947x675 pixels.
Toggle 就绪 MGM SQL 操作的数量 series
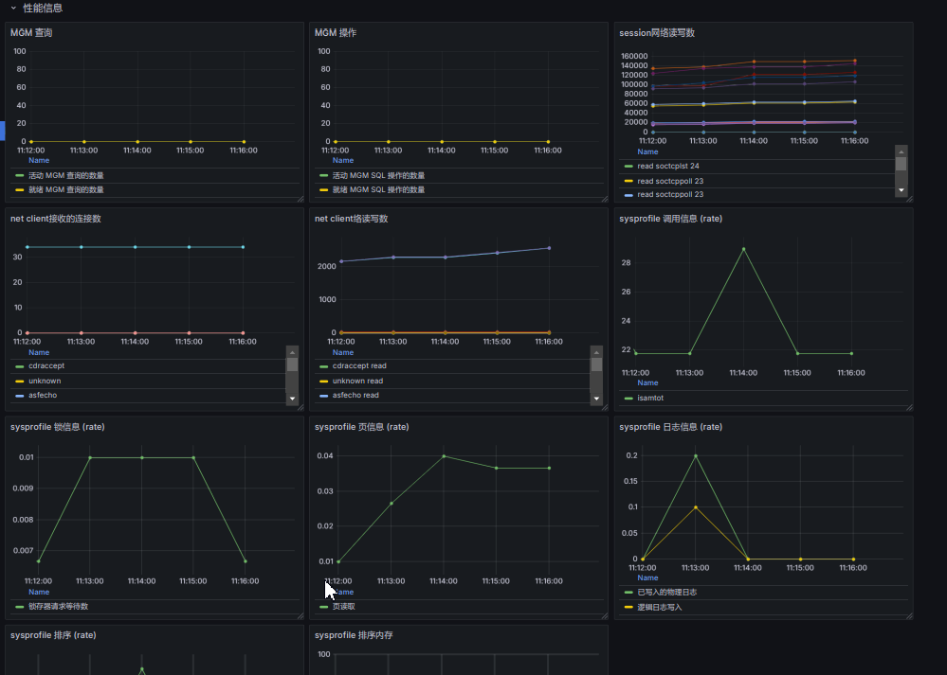click(378, 189)
